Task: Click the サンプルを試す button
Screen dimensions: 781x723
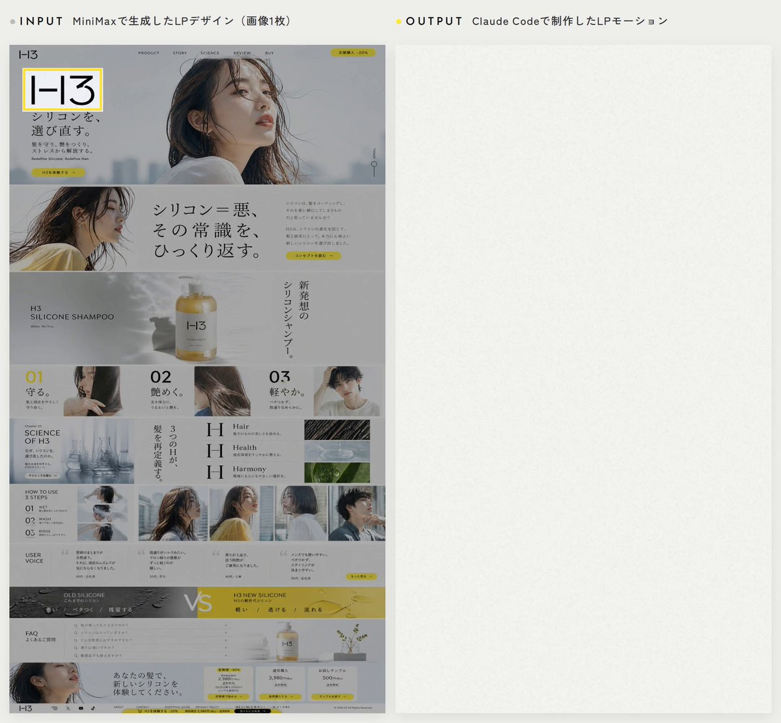Action: (333, 696)
